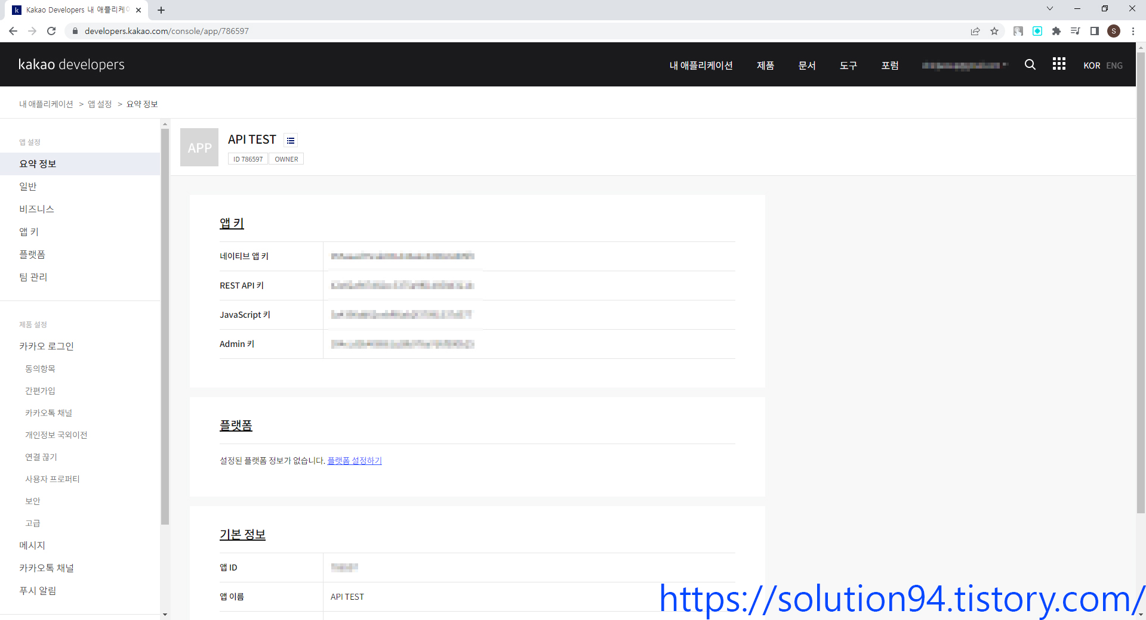Open 사용자 프로퍼티 submenu item
Screen dimensions: 1146x620
52,479
